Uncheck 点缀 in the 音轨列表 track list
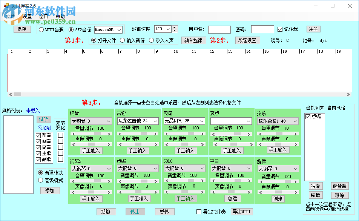This screenshot has width=359, height=221. coord(308,117)
